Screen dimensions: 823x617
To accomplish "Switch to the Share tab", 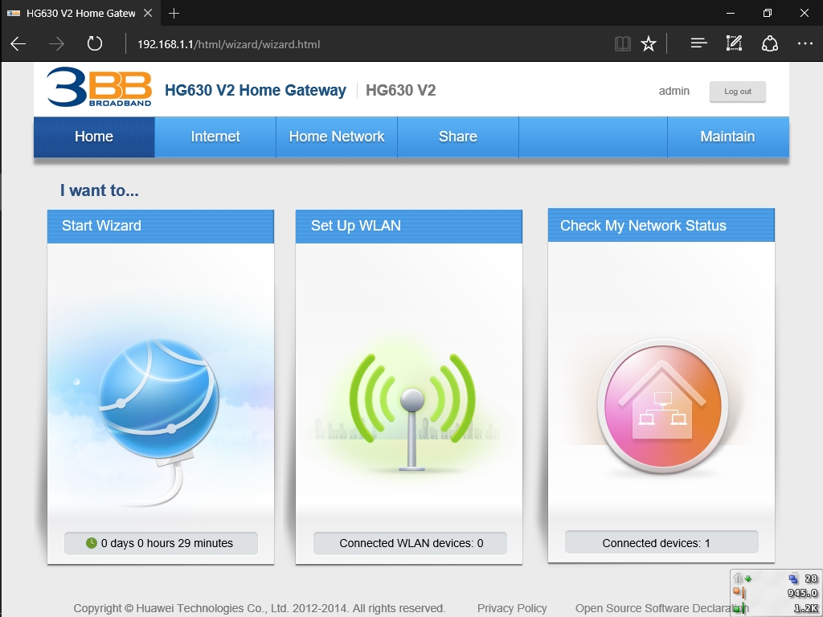I will pos(458,137).
